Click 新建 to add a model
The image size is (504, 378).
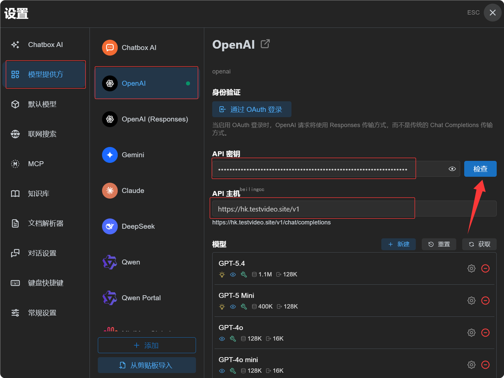point(398,244)
